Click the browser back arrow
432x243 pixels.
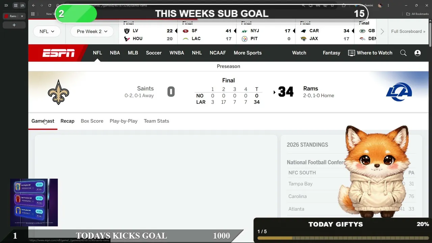pos(33,5)
